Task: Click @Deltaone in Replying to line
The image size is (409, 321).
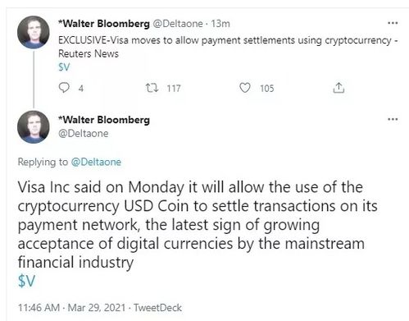Action: tap(96, 162)
